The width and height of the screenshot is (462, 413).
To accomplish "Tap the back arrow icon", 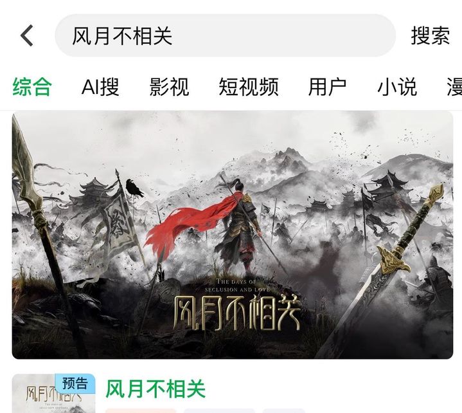I will (x=27, y=35).
